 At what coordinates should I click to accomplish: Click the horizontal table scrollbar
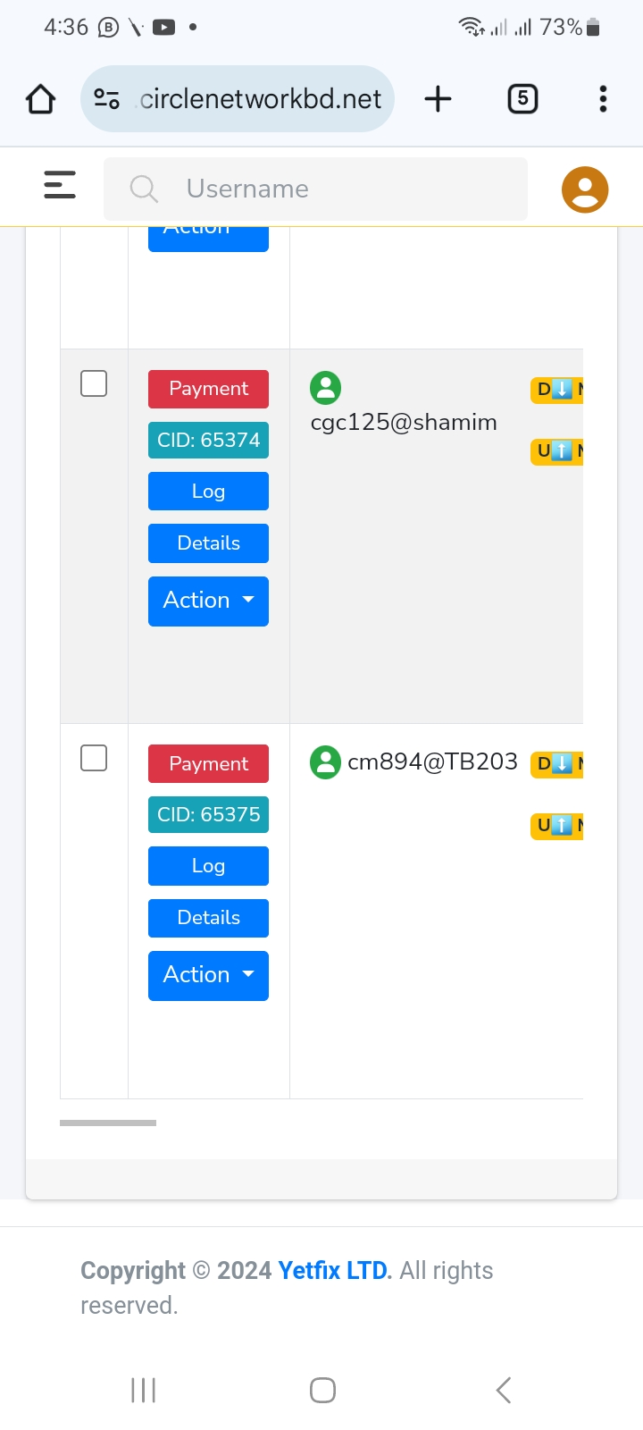pyautogui.click(x=108, y=1123)
